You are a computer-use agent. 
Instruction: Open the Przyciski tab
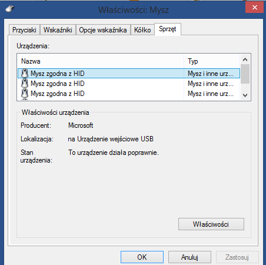(24, 30)
